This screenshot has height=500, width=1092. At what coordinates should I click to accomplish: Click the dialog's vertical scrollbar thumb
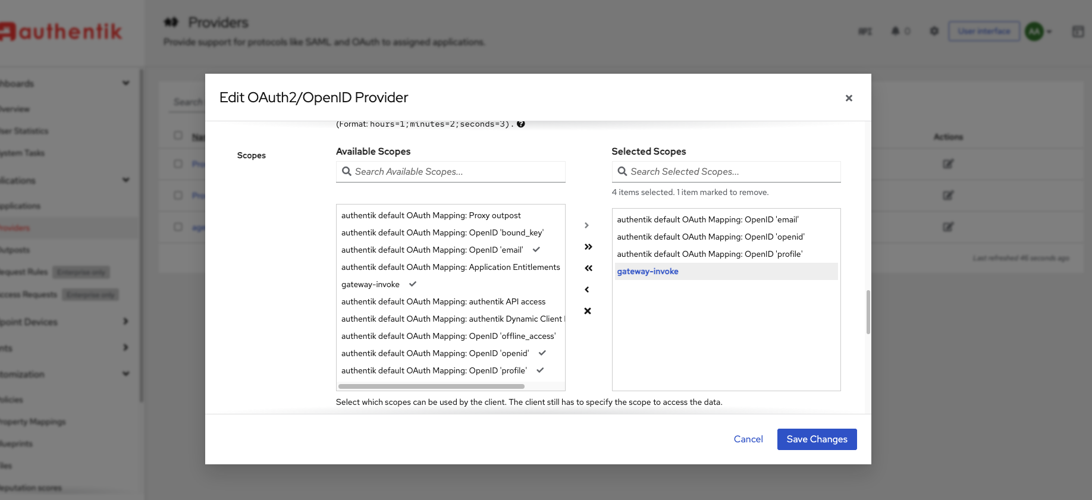(x=868, y=312)
